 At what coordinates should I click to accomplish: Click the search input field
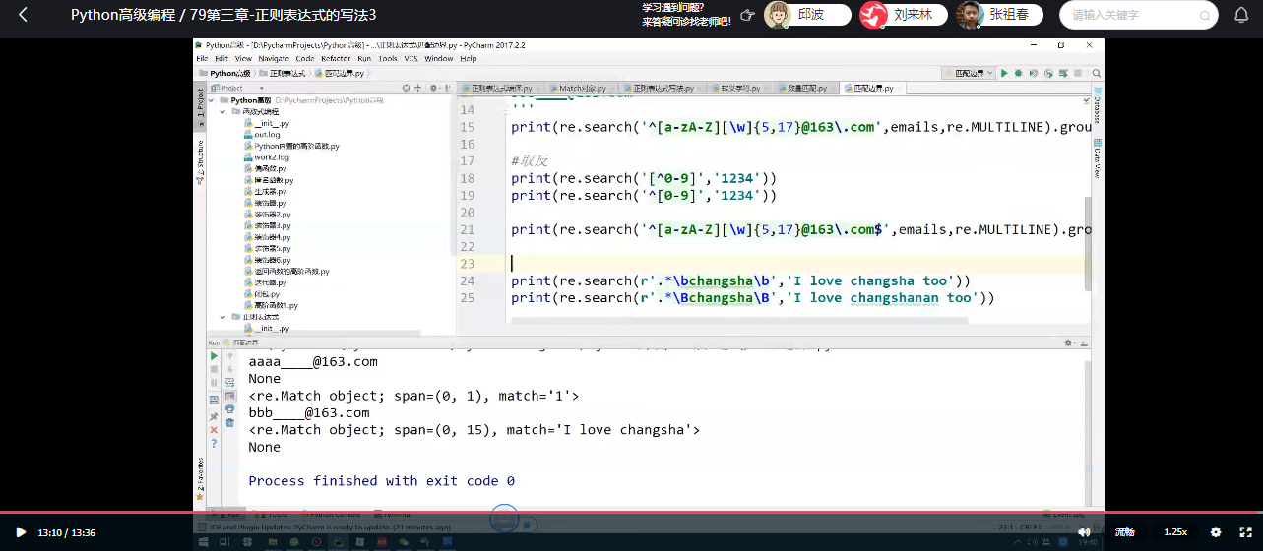tap(1139, 15)
